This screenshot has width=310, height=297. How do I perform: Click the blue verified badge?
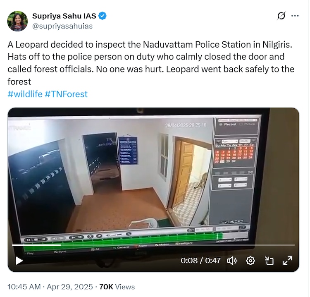pos(103,16)
